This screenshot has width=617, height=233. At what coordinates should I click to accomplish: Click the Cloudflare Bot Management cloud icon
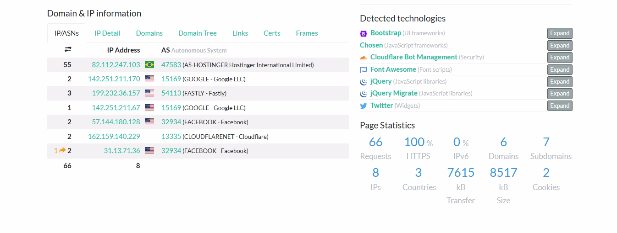[x=364, y=58]
